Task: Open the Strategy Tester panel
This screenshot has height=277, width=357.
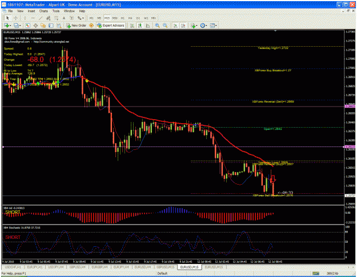Action: coord(59,26)
